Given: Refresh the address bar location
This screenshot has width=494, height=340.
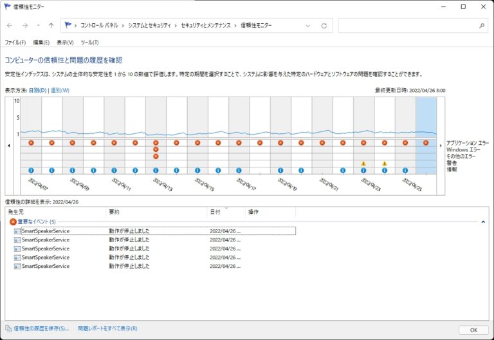Looking at the screenshot, I should (x=324, y=26).
